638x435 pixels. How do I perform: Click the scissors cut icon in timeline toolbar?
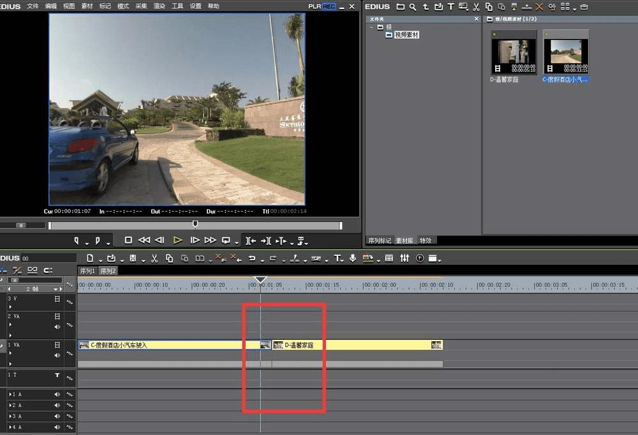point(154,258)
